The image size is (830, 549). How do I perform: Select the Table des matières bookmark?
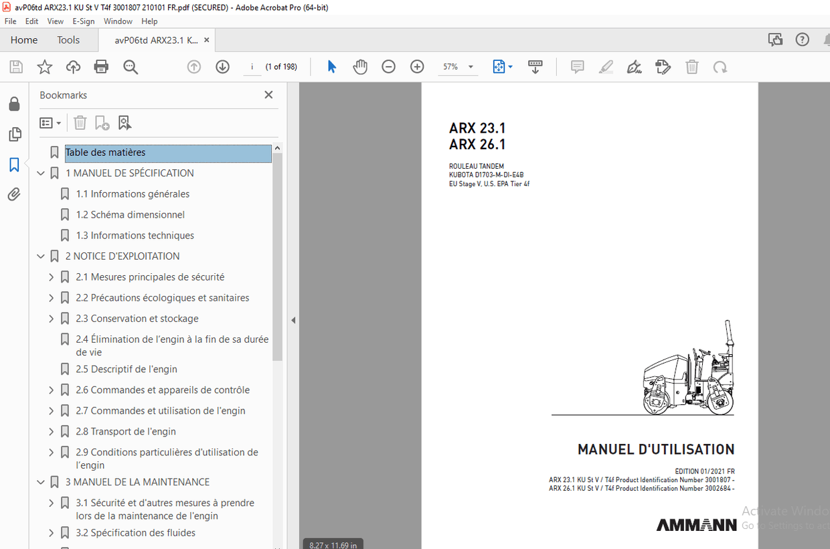tap(104, 152)
